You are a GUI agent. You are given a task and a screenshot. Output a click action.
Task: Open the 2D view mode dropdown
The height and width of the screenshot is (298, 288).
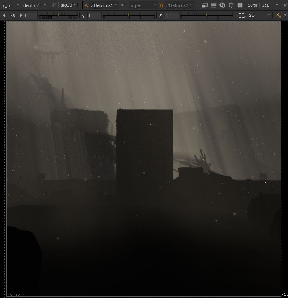[x=259, y=15]
